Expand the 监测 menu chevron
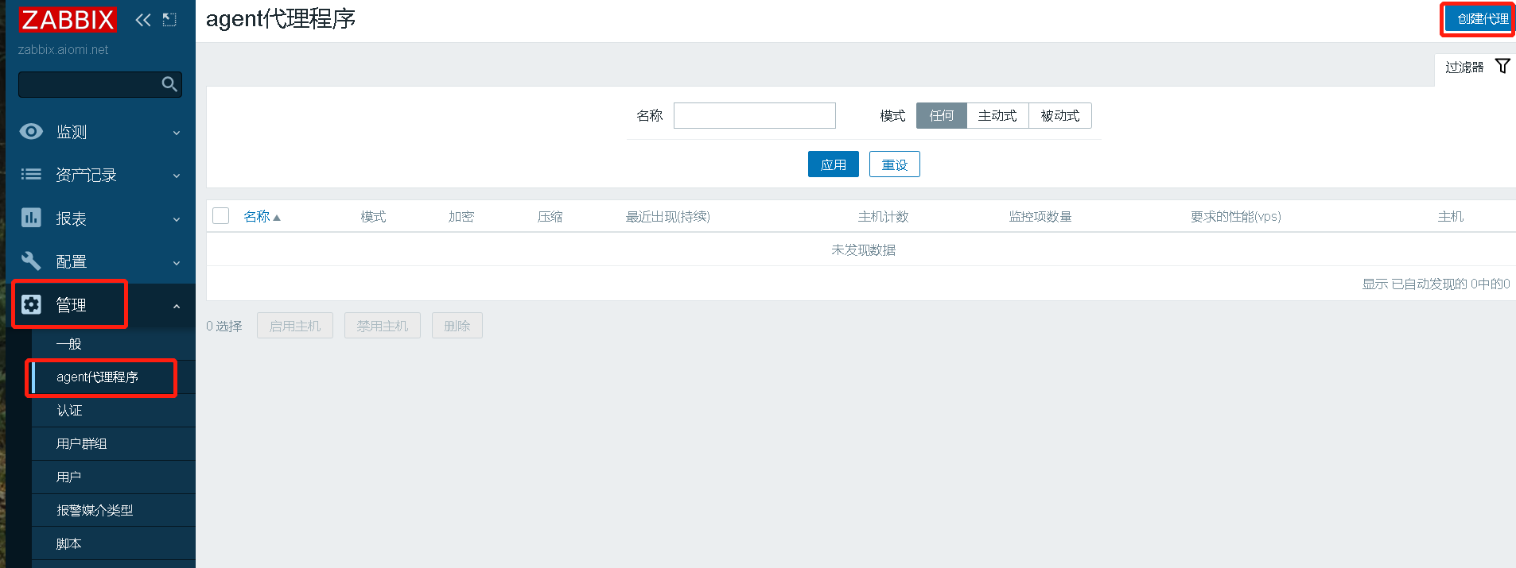Screen dimensions: 1516x568 [x=177, y=133]
